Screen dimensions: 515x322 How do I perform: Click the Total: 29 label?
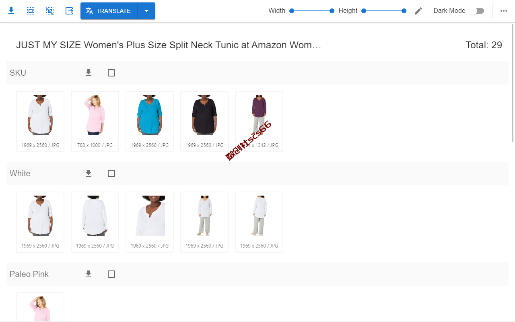coord(484,45)
